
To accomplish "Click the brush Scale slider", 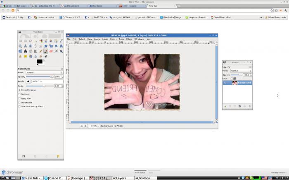I will [x=40, y=86].
